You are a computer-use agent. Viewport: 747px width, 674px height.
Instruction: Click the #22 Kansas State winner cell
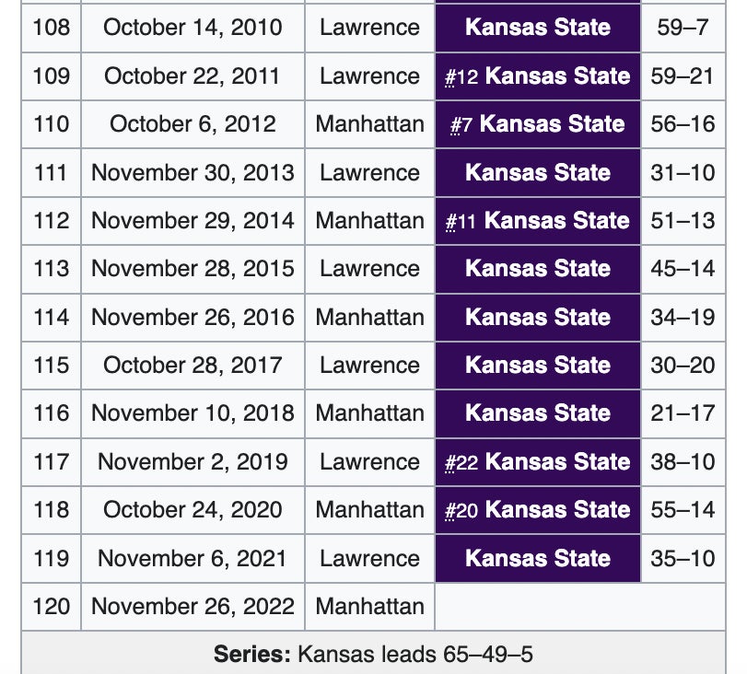pyautogui.click(x=538, y=462)
